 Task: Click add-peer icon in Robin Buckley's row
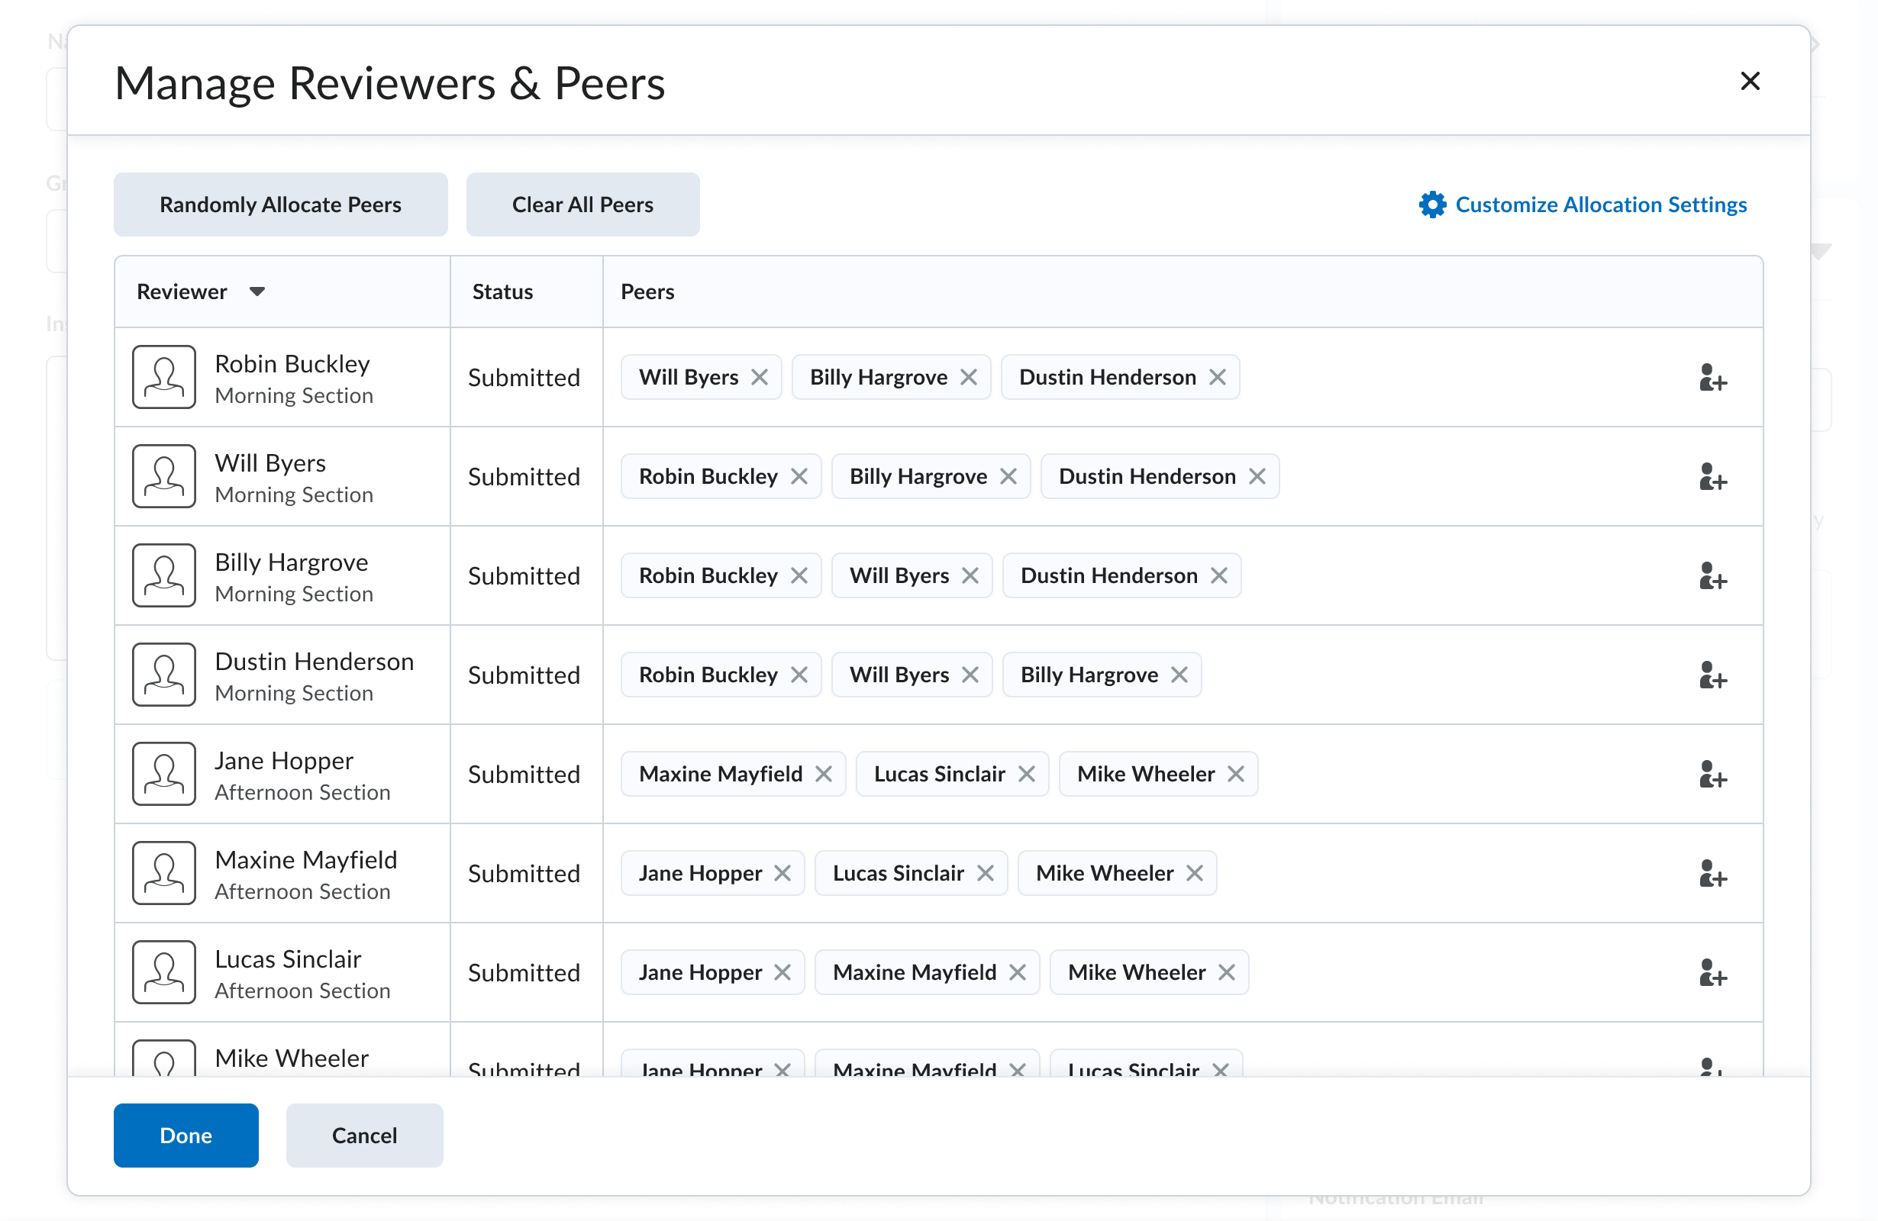pyautogui.click(x=1712, y=378)
